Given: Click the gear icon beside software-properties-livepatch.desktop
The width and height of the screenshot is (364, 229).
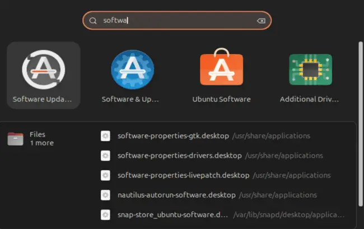Looking at the screenshot, I should point(105,175).
